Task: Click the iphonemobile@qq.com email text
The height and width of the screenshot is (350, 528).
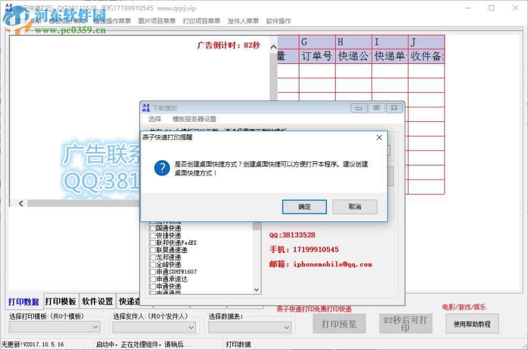Action: (x=333, y=264)
